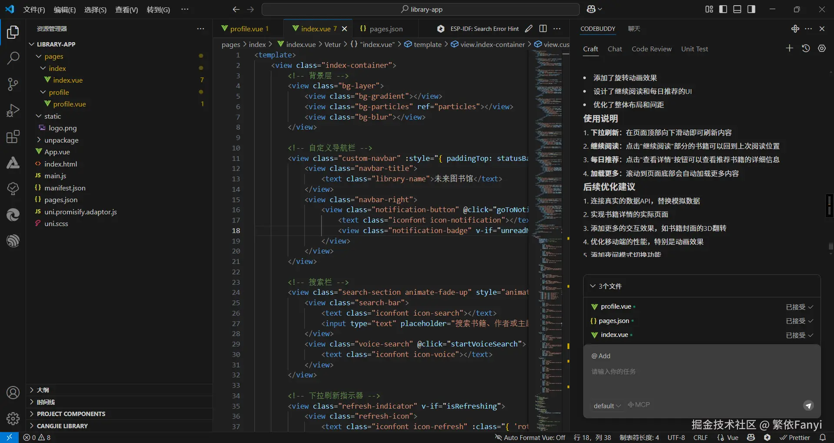834x443 pixels.
Task: Change UTF-8 encoding
Action: (x=676, y=437)
